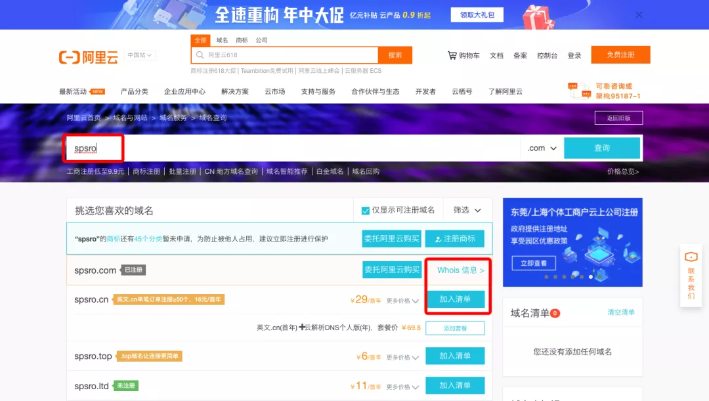Click 域名回购 quick link
709x401 pixels.
click(x=366, y=171)
